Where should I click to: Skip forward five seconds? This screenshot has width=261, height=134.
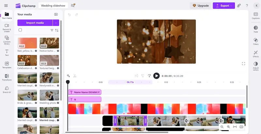tap(149, 76)
